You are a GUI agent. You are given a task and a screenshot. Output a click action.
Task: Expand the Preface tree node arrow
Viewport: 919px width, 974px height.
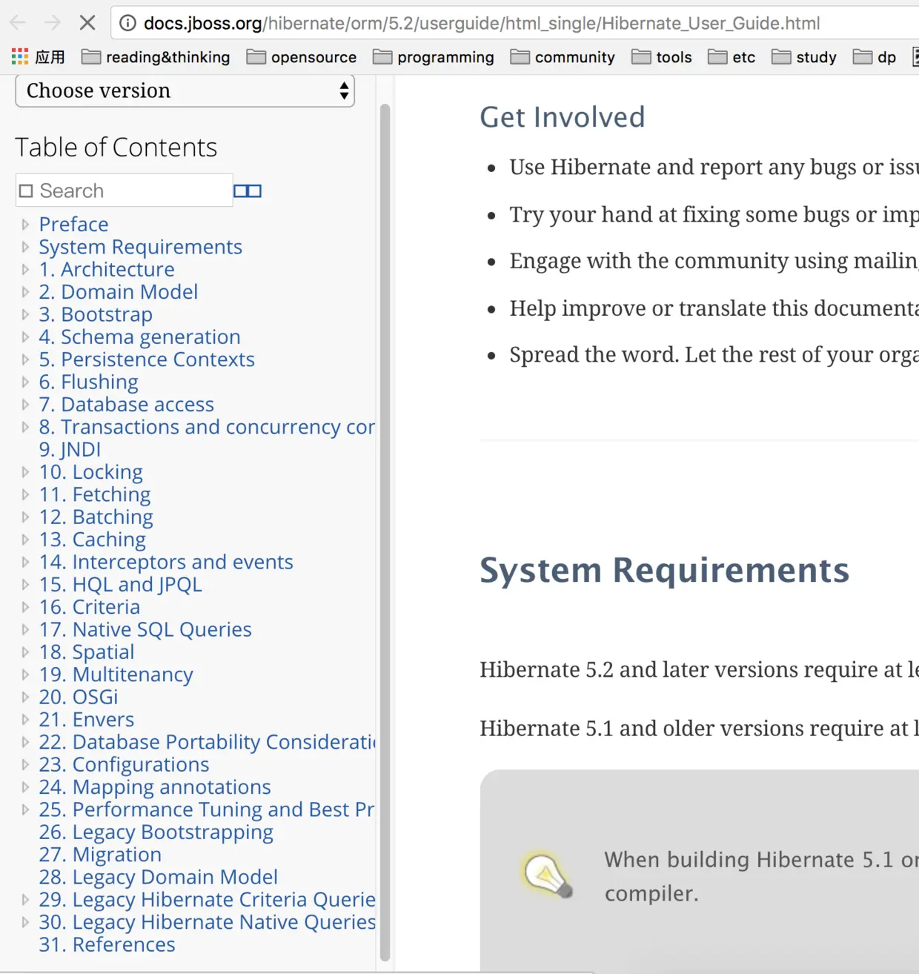[25, 224]
